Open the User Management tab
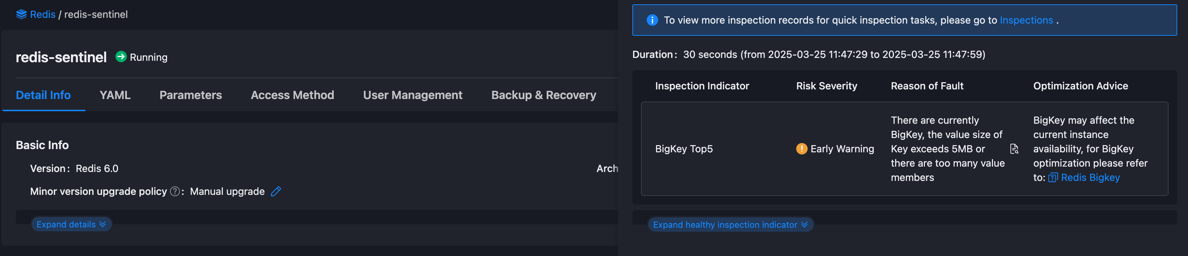 [412, 95]
